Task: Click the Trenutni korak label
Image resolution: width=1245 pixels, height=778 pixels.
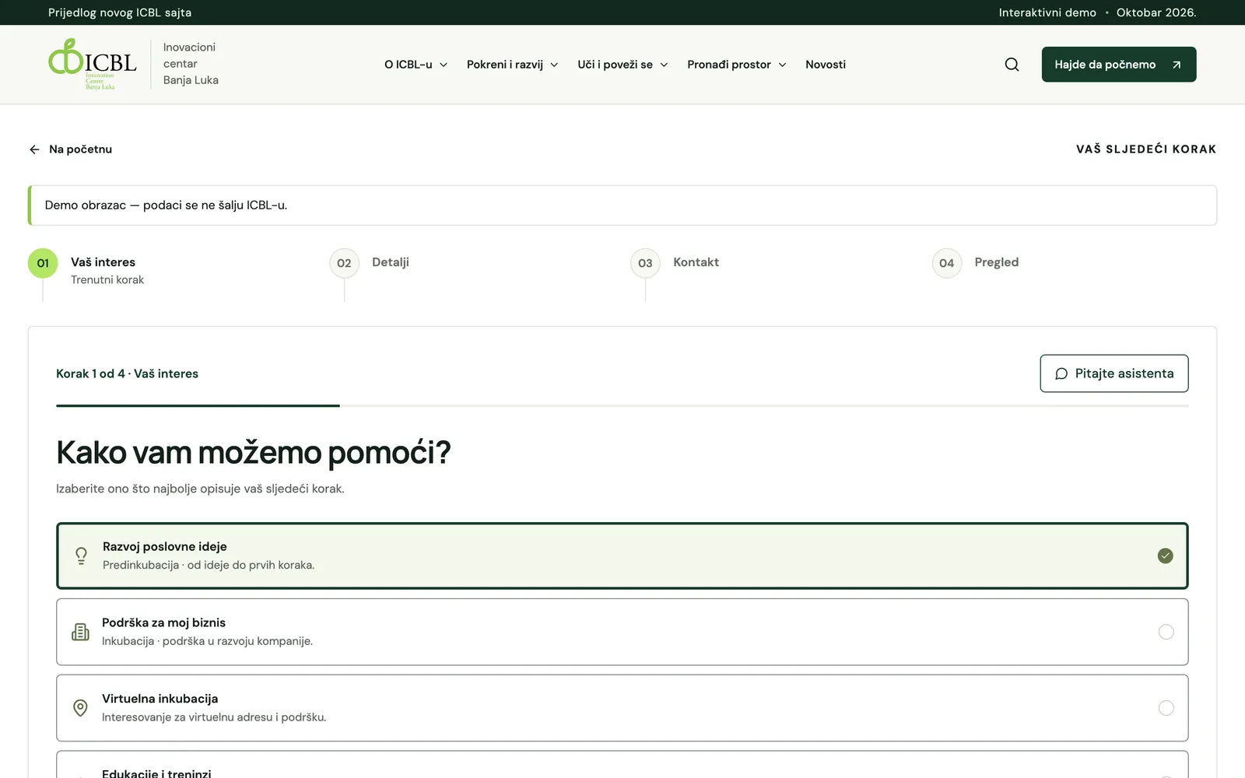Action: [107, 280]
